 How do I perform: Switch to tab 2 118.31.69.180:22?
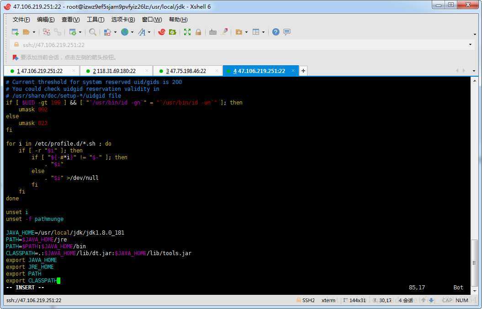point(114,71)
